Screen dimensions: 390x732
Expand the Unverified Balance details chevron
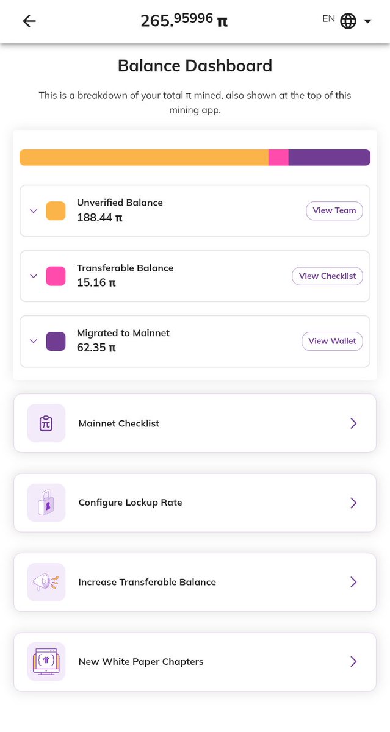click(x=34, y=211)
